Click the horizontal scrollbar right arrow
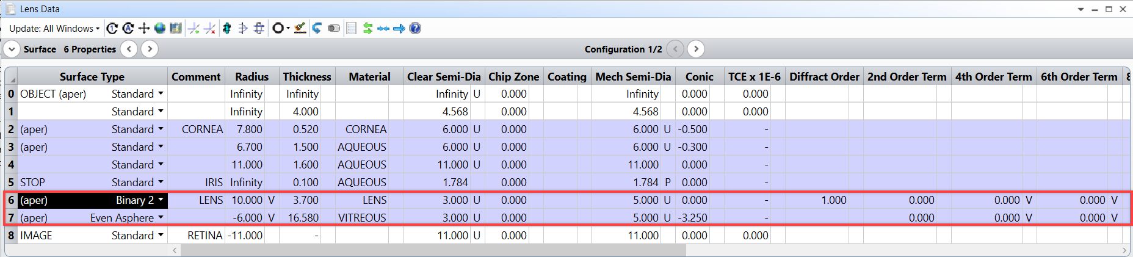Viewport: 1133px width, 257px height. click(x=1124, y=250)
